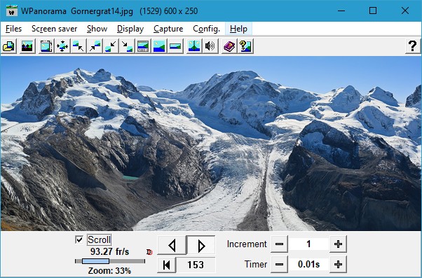
Task: Click the large question mark help button
Action: pos(413,46)
